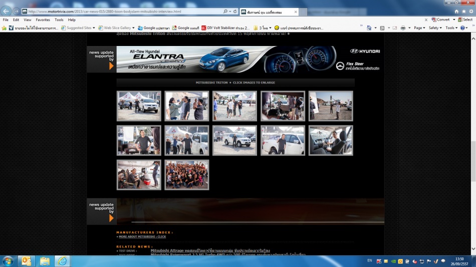Enlarge first thumbnail with white tent and pickup

point(139,106)
